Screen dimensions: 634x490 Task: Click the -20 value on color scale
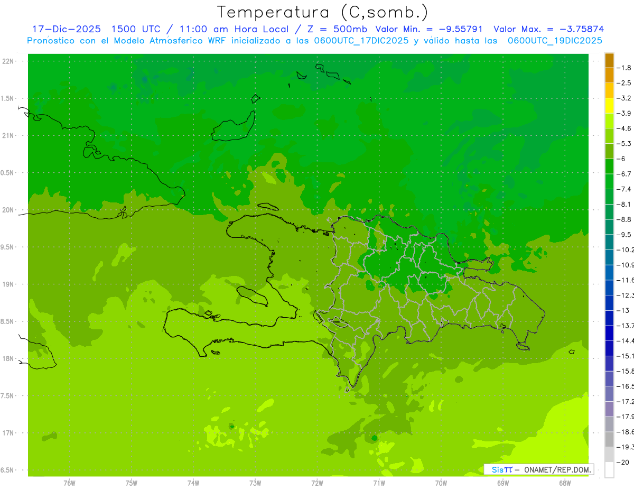click(623, 462)
